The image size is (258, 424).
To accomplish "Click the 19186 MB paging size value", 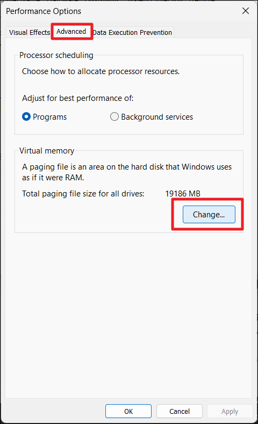I will pyautogui.click(x=183, y=194).
